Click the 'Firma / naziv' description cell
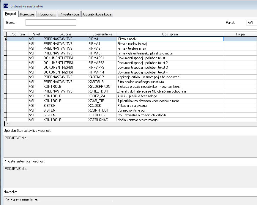Image resolution: width=257 pixels, height=205 pixels. tap(170, 39)
